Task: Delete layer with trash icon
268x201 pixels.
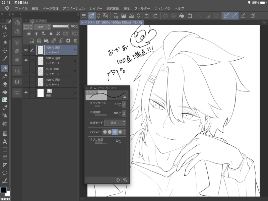Action: tap(76, 41)
